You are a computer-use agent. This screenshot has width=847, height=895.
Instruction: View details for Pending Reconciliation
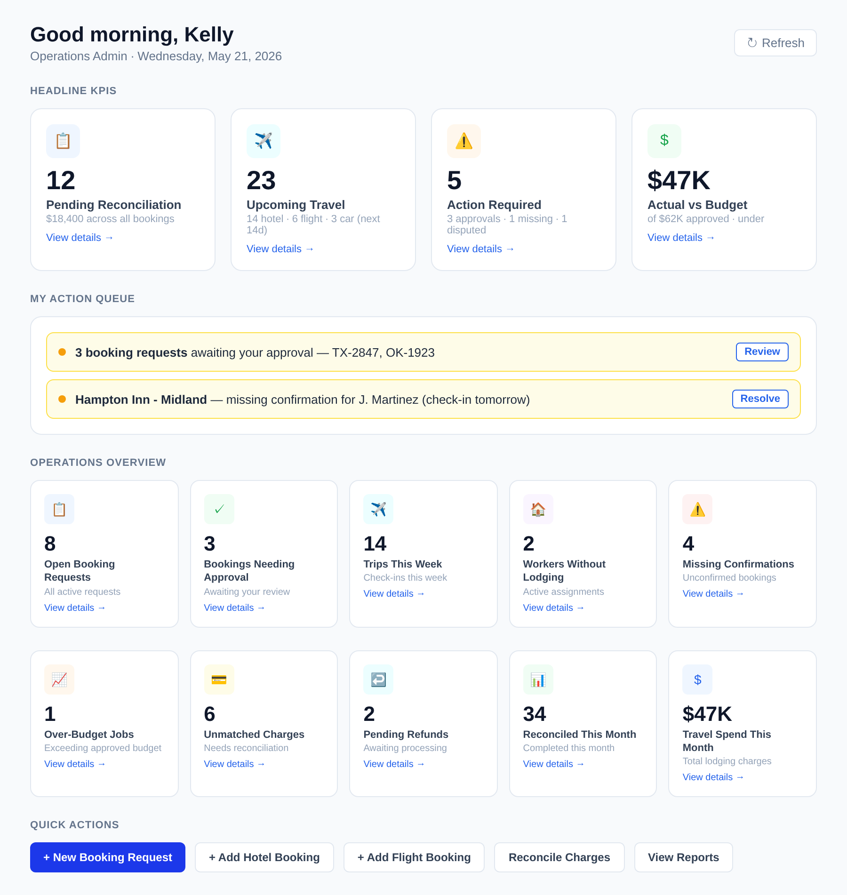[x=80, y=238]
